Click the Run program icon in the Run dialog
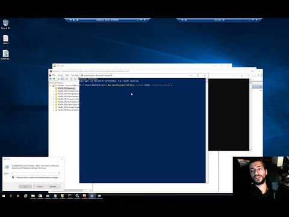 7,167
